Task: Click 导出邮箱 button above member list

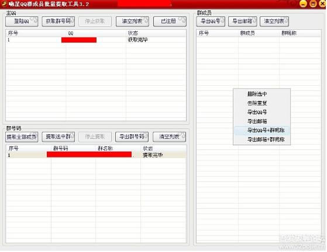Action: pyautogui.click(x=242, y=22)
